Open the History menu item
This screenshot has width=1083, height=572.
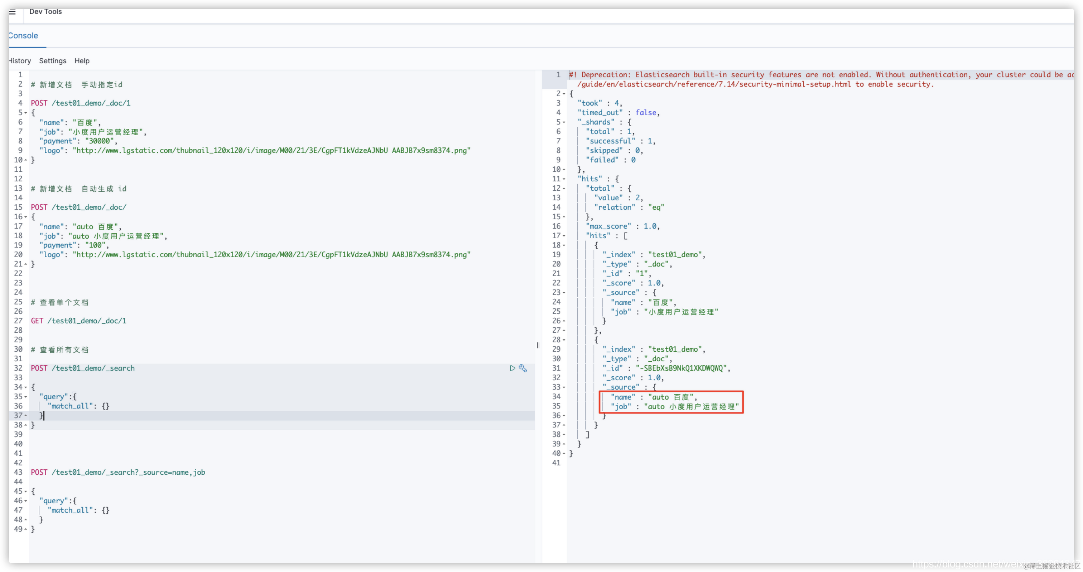[20, 61]
